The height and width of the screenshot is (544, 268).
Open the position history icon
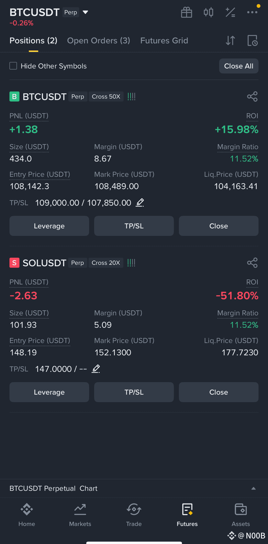pos(252,41)
